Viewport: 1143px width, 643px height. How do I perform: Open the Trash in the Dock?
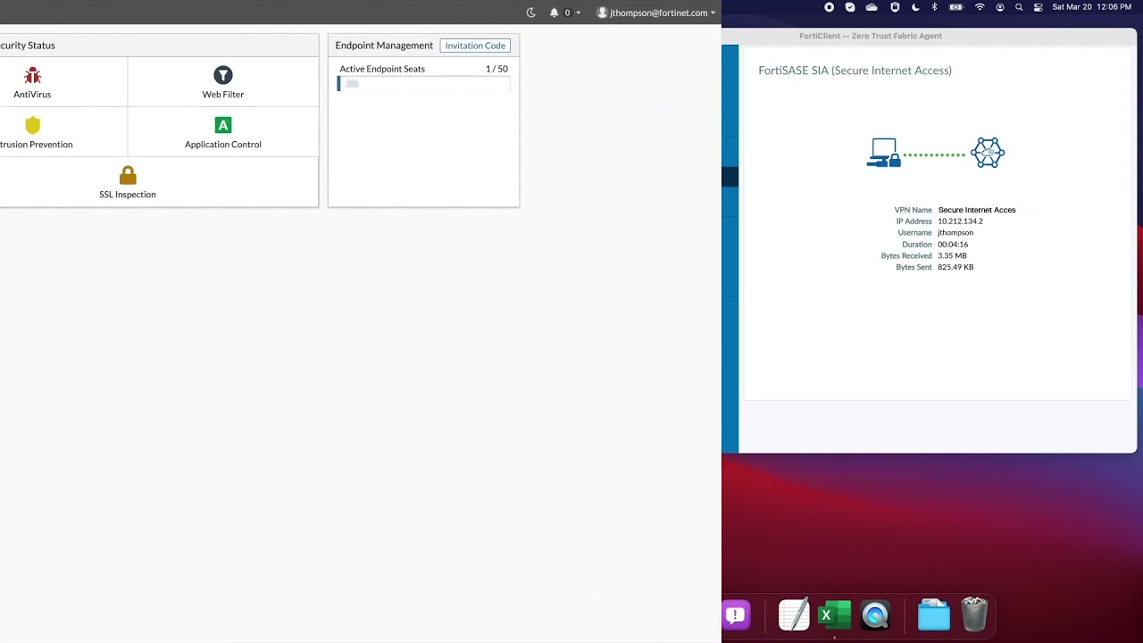[x=974, y=614]
